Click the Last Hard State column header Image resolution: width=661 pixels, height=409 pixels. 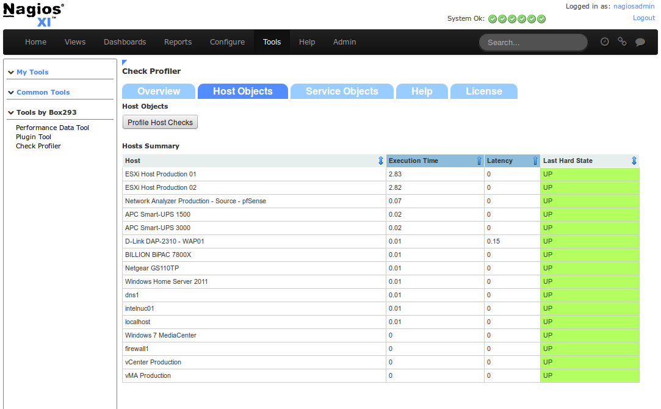(590, 161)
